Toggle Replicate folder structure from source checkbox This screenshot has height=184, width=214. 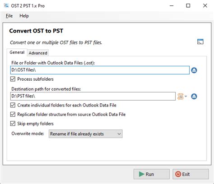click(x=13, y=115)
